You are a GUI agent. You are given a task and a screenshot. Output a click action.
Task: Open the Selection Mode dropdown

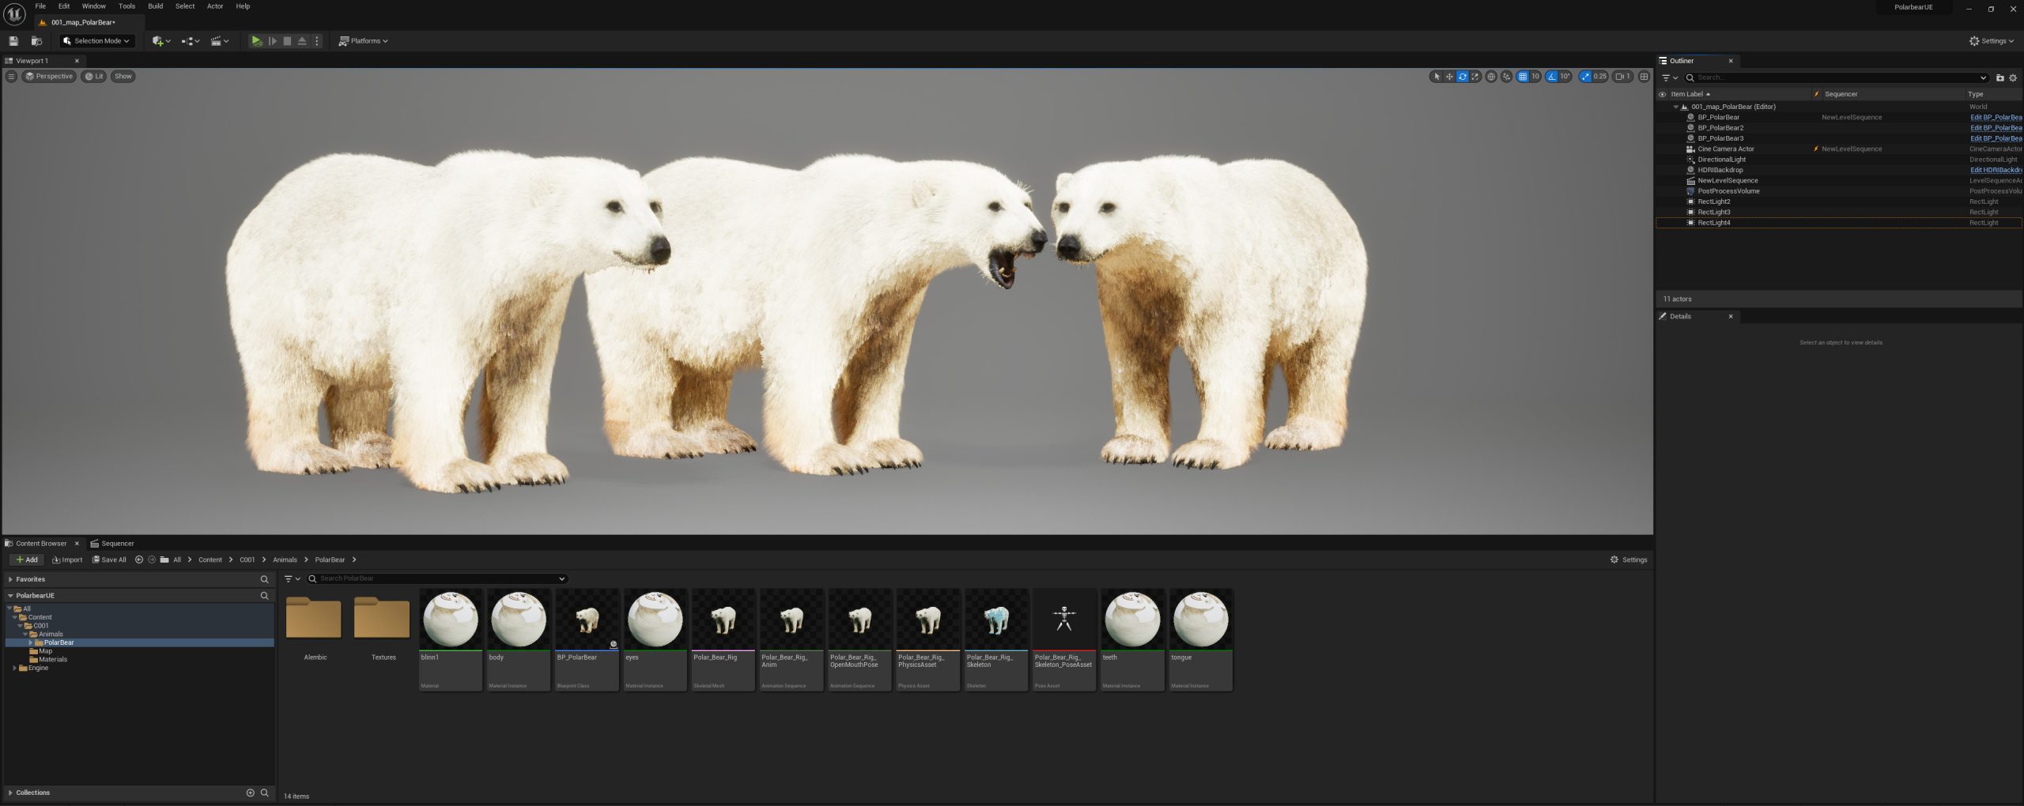pos(96,41)
